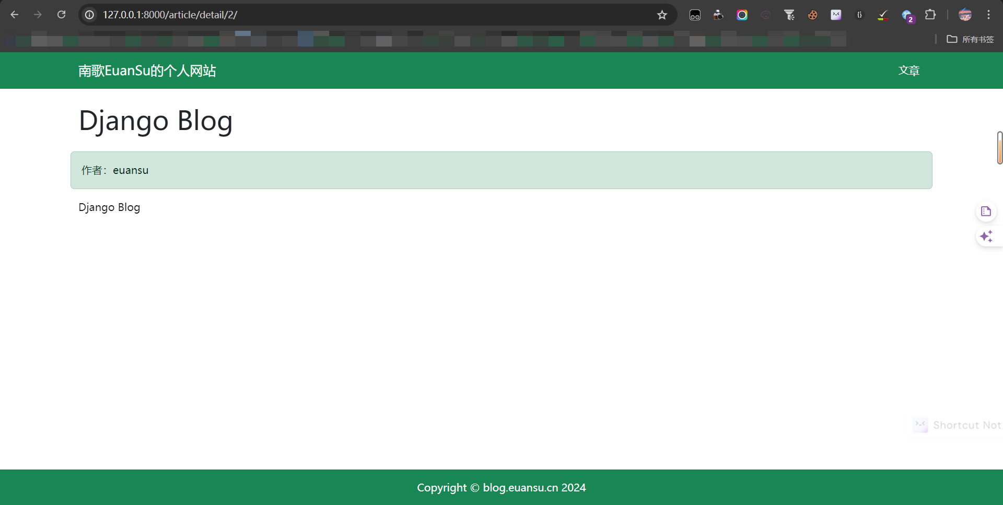This screenshot has height=505, width=1003.
Task: Open the browser profile avatar menu
Action: click(965, 15)
